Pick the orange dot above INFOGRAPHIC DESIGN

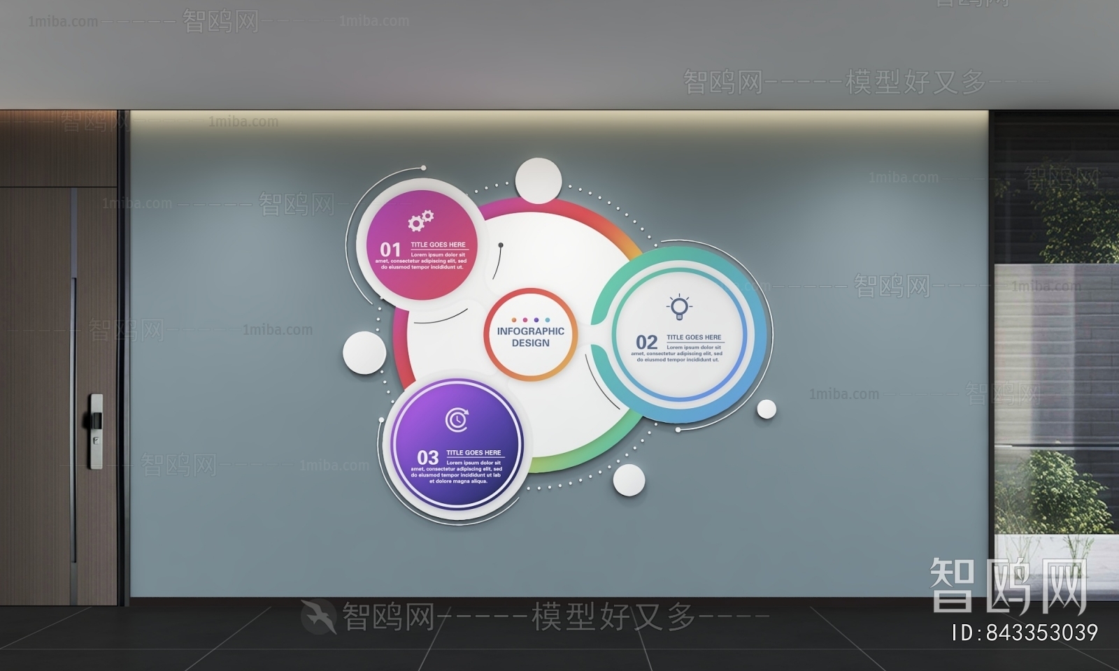pyautogui.click(x=513, y=319)
